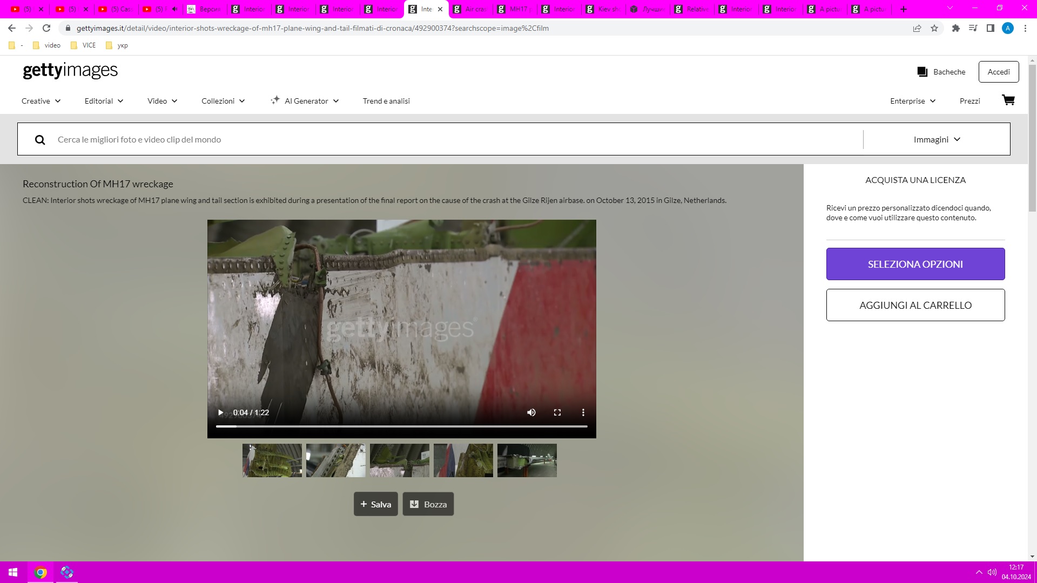This screenshot has width=1037, height=583.
Task: Select fourth video frame thumbnail
Action: tap(463, 460)
